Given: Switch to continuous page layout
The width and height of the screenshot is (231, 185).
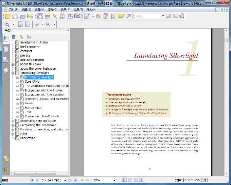Looking at the screenshot, I should click(x=130, y=180).
